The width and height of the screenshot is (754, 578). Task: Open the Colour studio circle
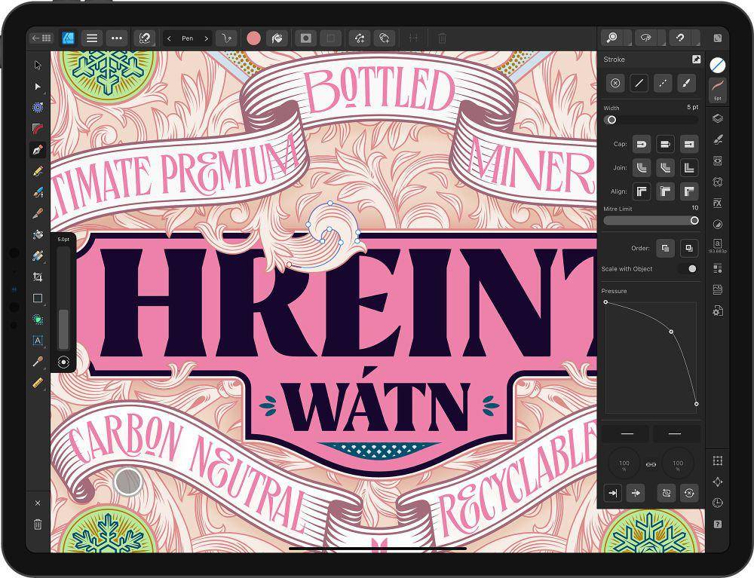point(718,65)
